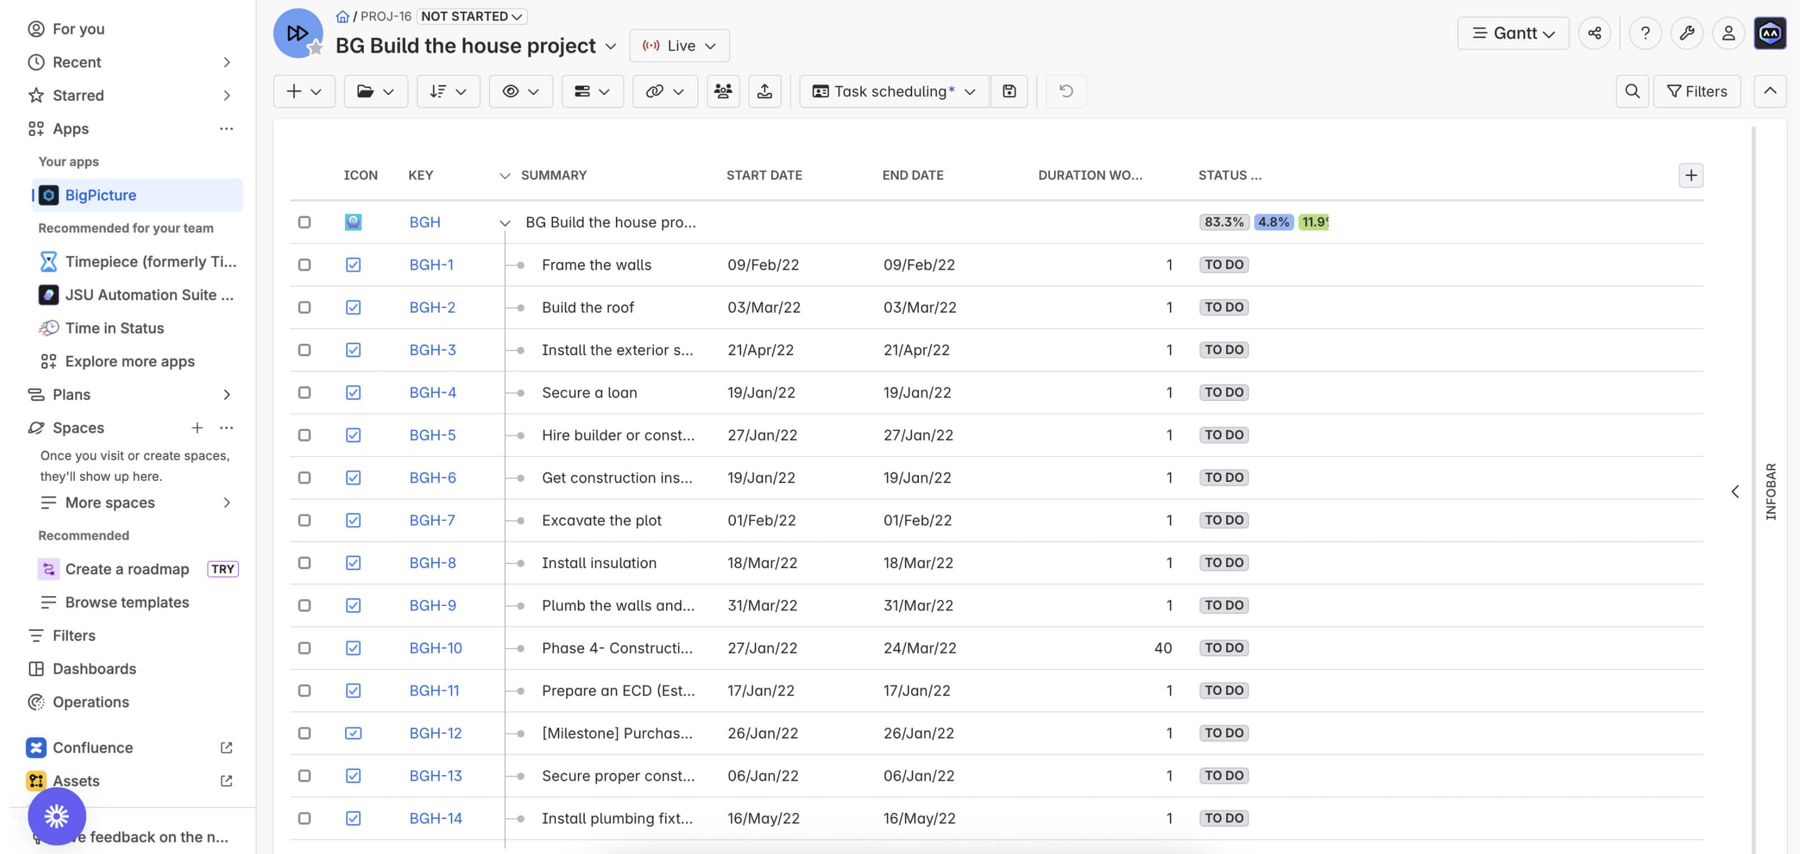Click the undo arrow icon
Viewport: 1813px width, 854px height.
pos(1066,91)
